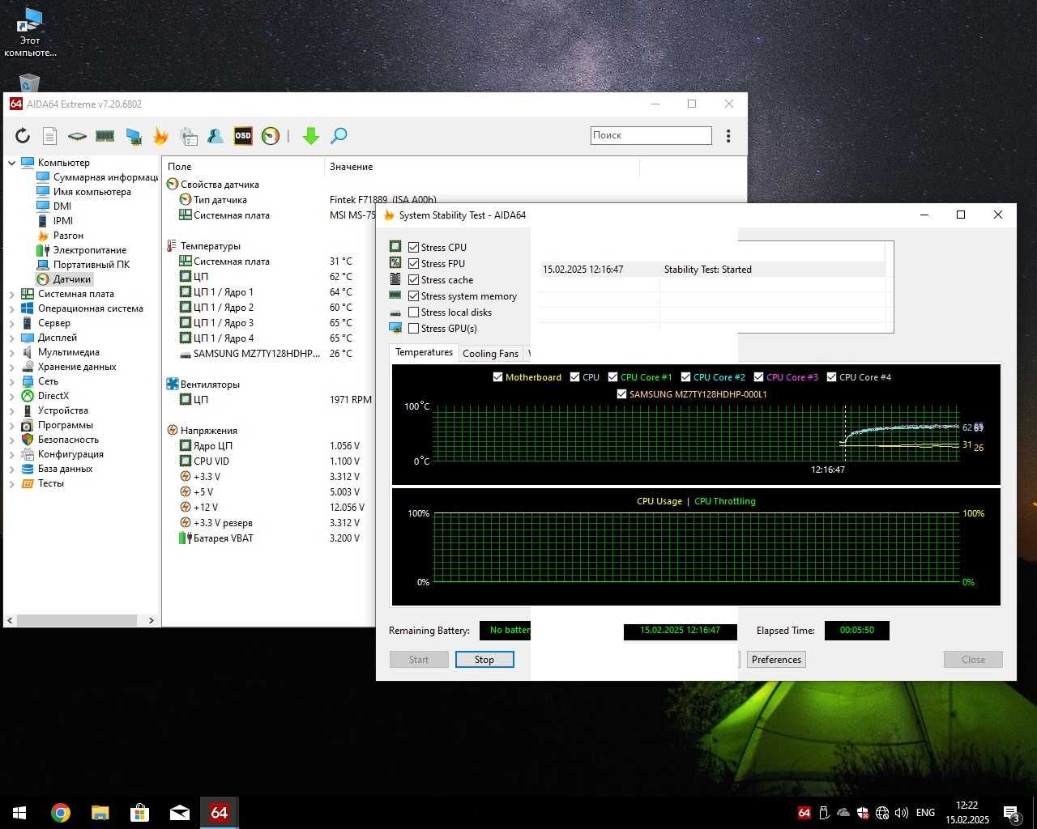Image resolution: width=1037 pixels, height=829 pixels.
Task: Open the Mail app from the taskbar
Action: [180, 813]
